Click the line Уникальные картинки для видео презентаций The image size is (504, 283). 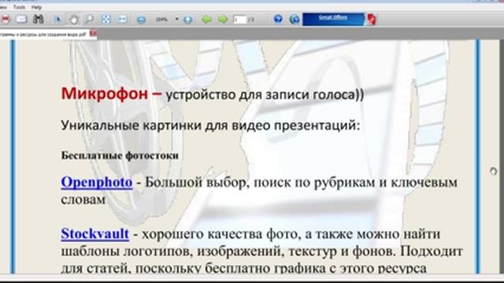pos(210,126)
